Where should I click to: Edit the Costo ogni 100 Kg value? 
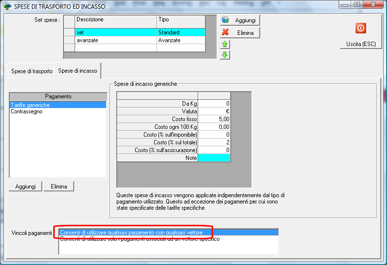[214, 127]
